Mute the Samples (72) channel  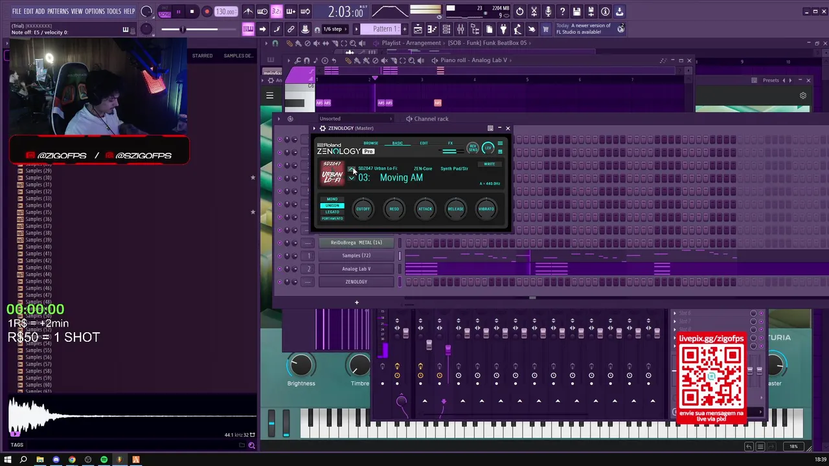[279, 256]
